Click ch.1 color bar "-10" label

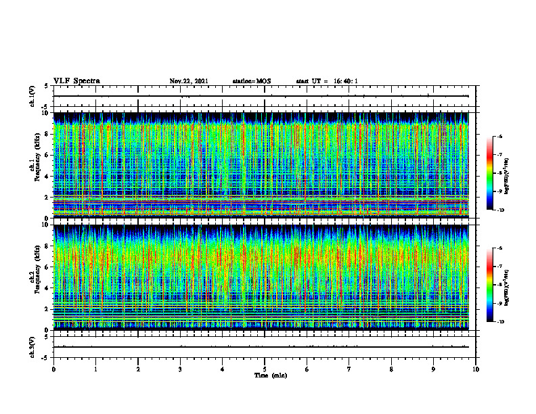click(x=500, y=210)
